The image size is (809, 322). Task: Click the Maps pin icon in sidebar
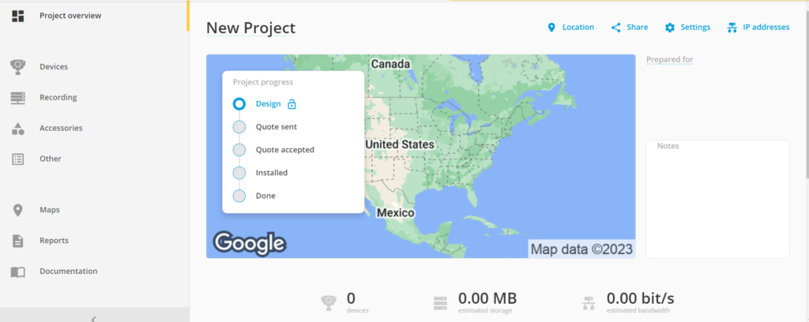[x=17, y=210]
